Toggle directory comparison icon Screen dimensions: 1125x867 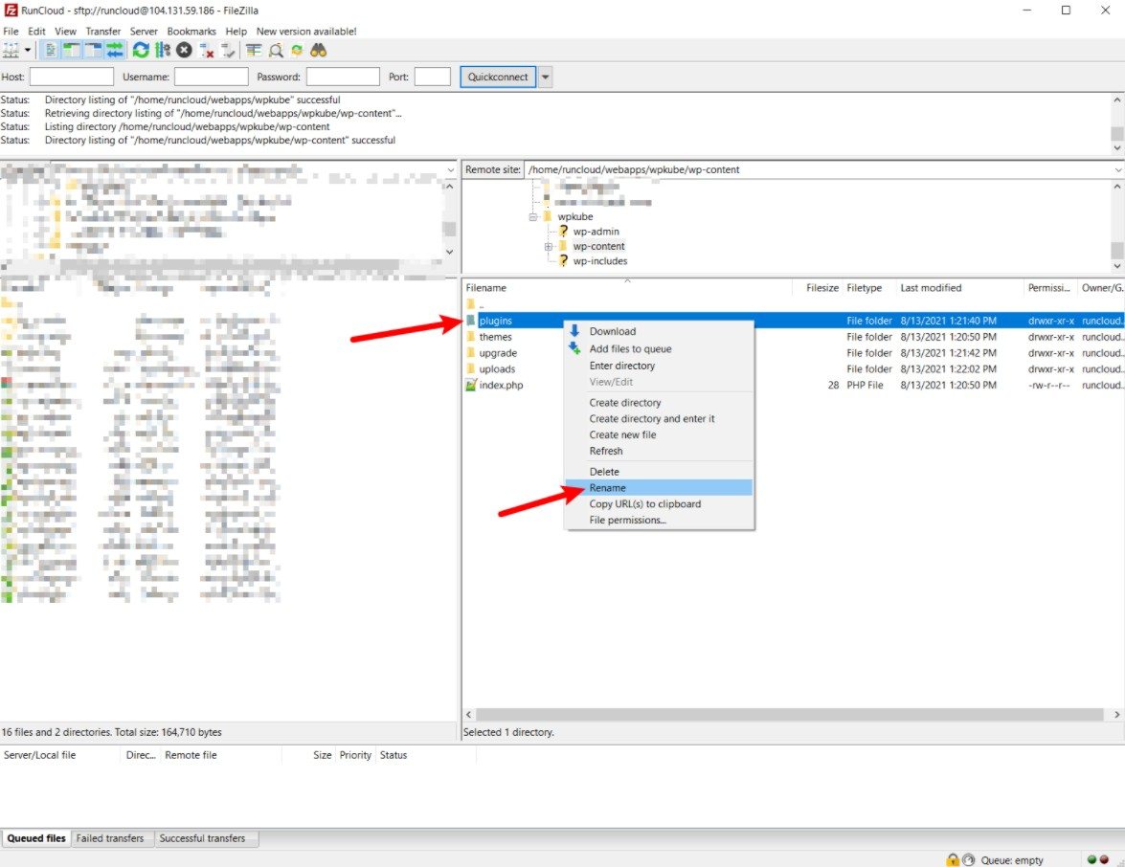pyautogui.click(x=276, y=50)
